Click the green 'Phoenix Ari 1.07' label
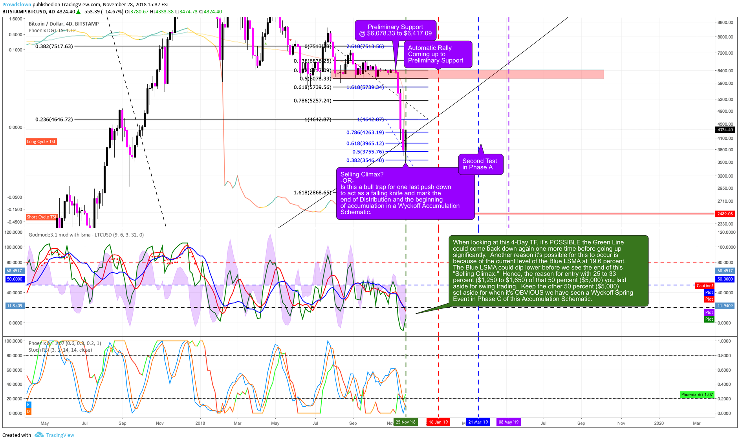740x442 pixels. coord(697,394)
